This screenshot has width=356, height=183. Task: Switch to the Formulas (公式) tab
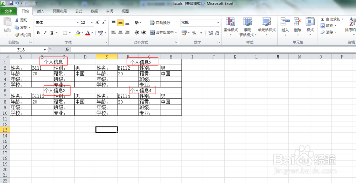[x=79, y=11]
